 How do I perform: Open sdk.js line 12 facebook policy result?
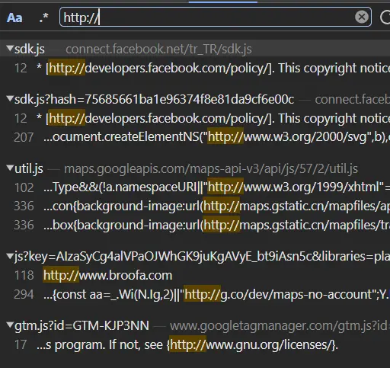point(195,69)
